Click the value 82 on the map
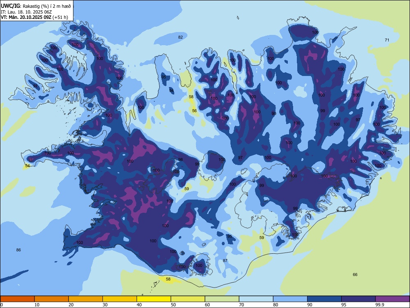This screenshot has height=308, width=410. (180, 37)
